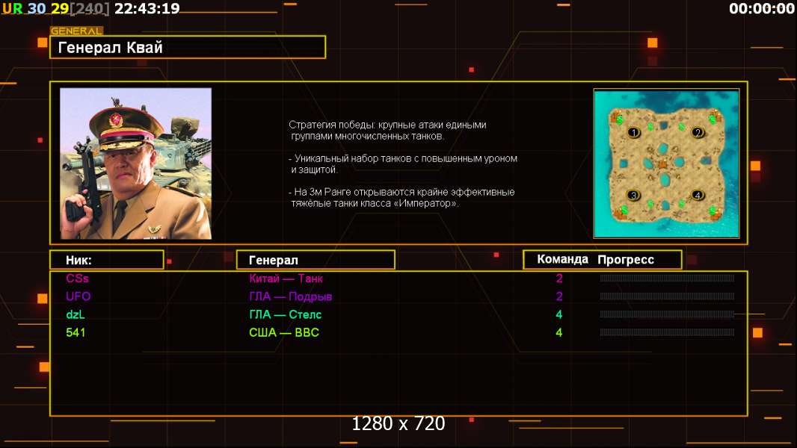Viewport: 797px width, 448px height.
Task: Select start position 4 on the map
Action: click(698, 196)
